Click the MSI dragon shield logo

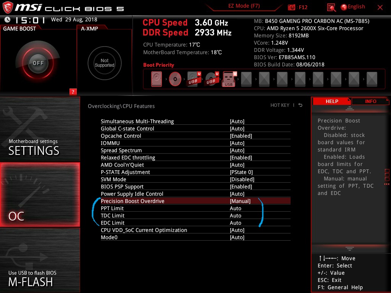8,7
